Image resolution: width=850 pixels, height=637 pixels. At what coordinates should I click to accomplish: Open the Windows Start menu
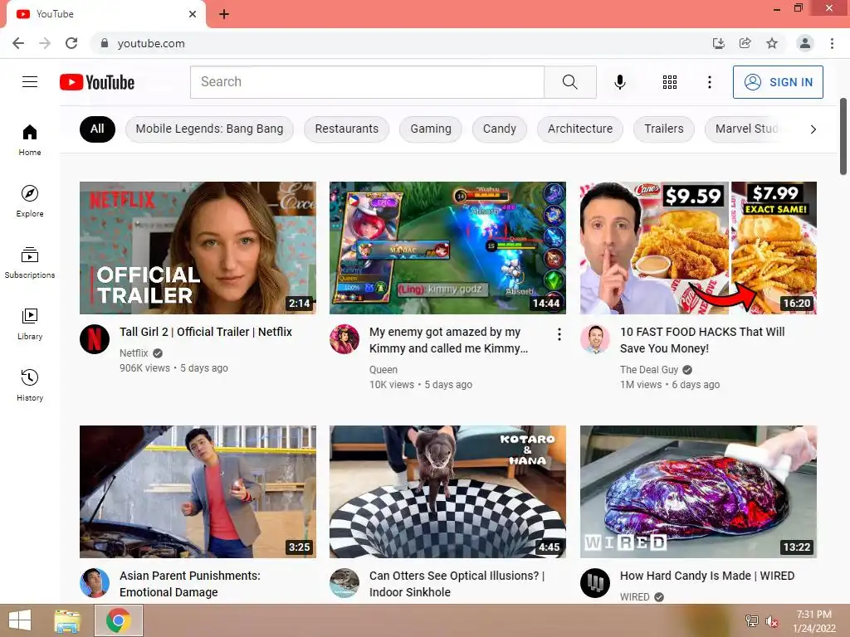[20, 620]
